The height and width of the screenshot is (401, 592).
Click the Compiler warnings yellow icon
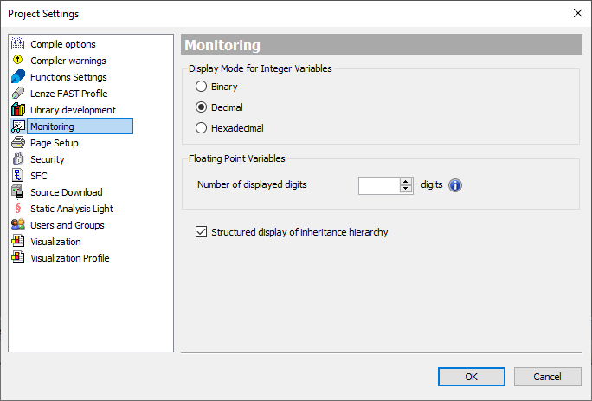(x=18, y=60)
